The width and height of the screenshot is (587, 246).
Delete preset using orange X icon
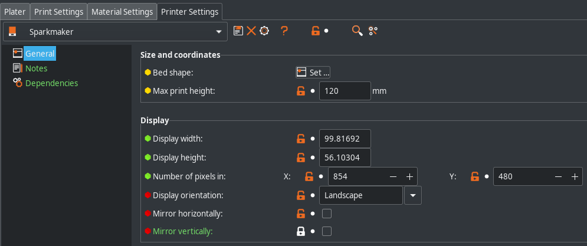tap(251, 31)
